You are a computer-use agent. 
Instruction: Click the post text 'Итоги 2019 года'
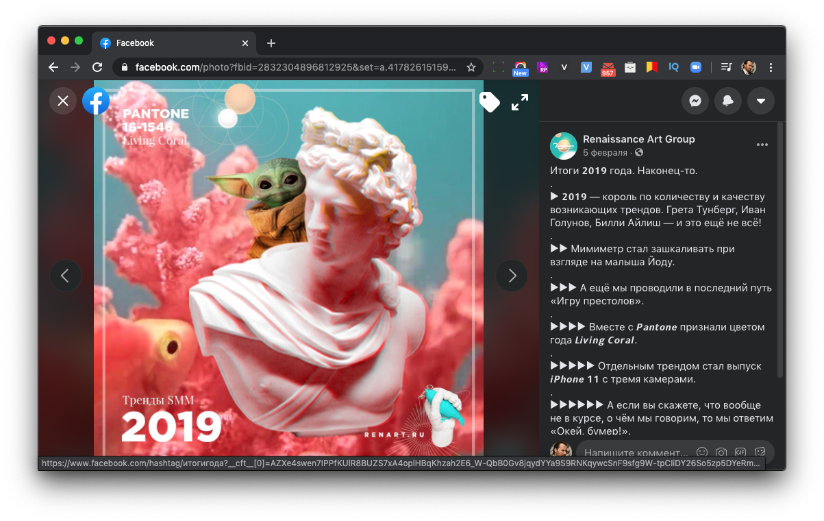(592, 171)
